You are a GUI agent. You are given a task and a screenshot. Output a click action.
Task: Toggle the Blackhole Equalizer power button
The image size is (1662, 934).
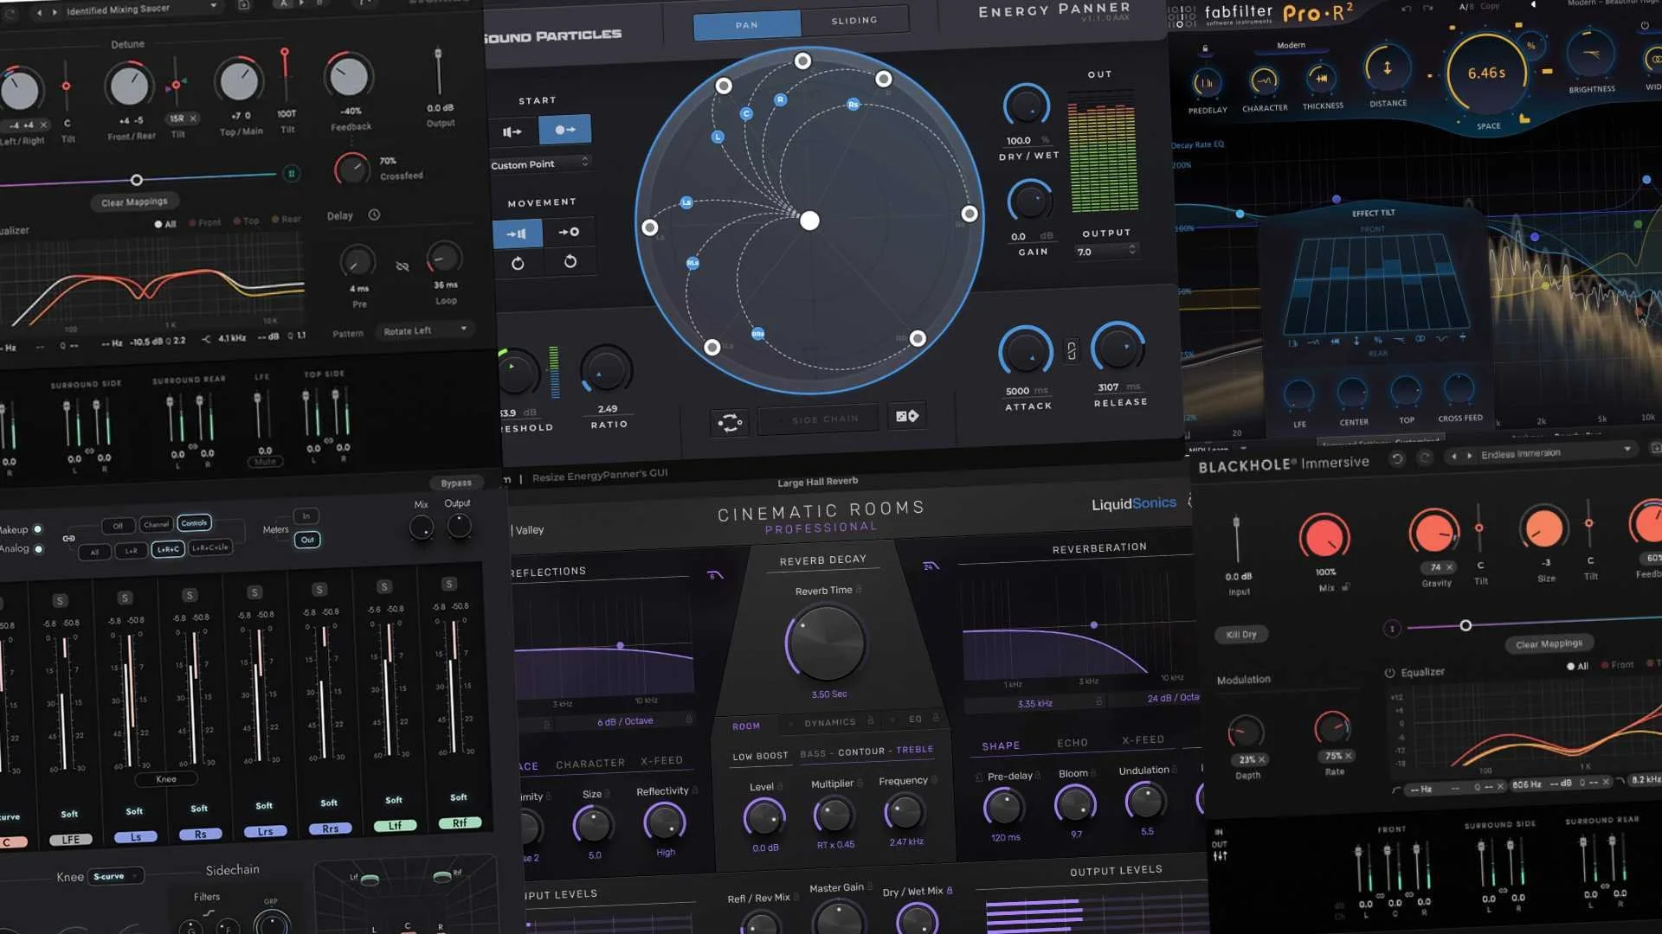pyautogui.click(x=1389, y=672)
